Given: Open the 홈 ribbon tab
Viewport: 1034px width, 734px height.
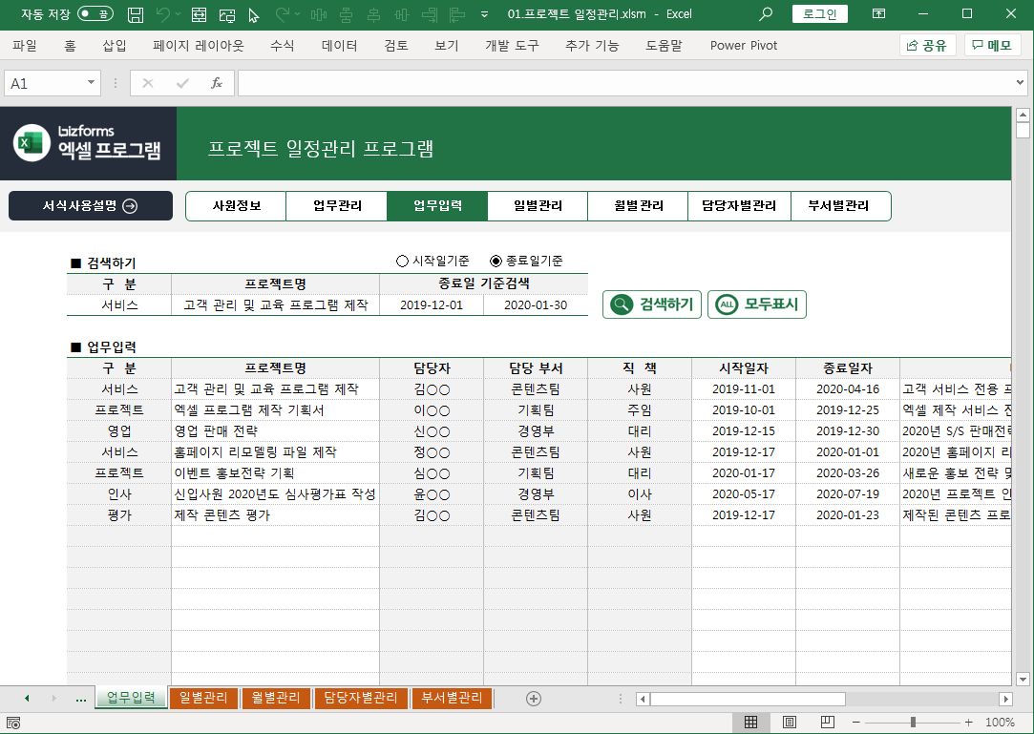Looking at the screenshot, I should pos(70,46).
